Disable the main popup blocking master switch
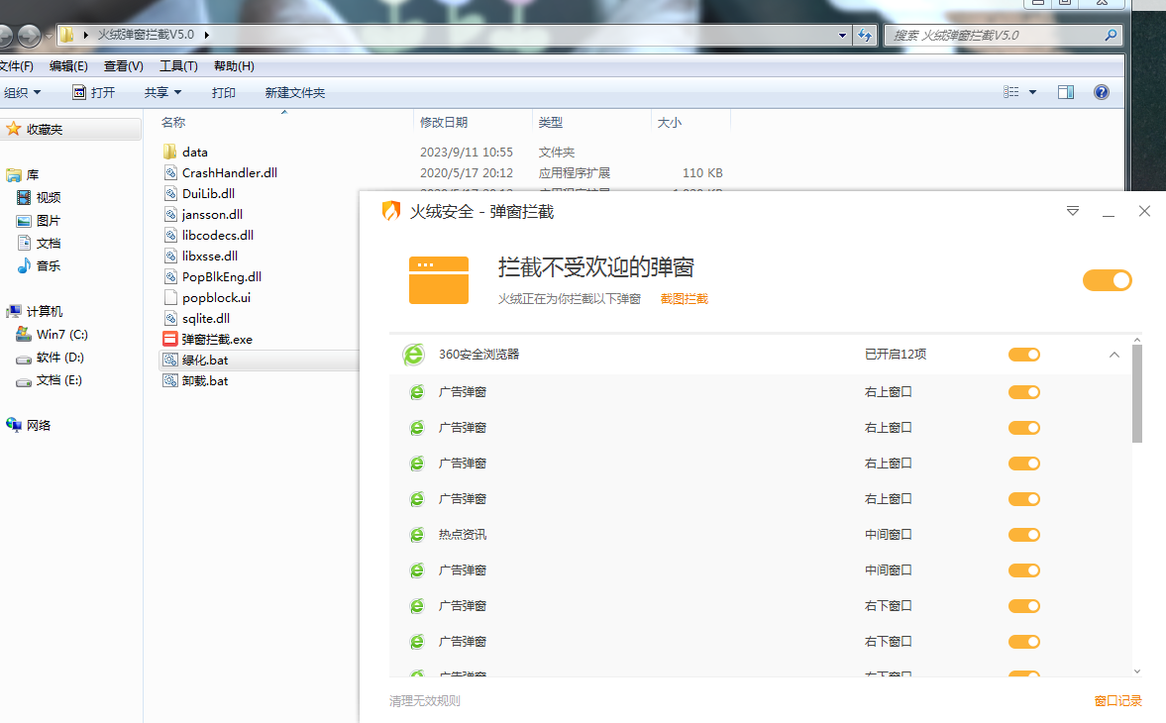1166x723 pixels. (x=1107, y=280)
